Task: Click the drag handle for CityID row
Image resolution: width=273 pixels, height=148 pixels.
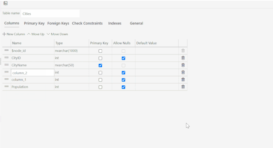Action: [x=6, y=58]
